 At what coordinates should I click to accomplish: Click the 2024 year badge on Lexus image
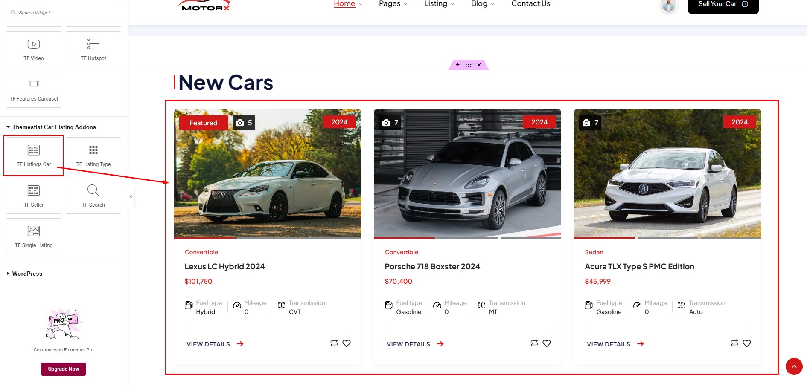point(339,122)
